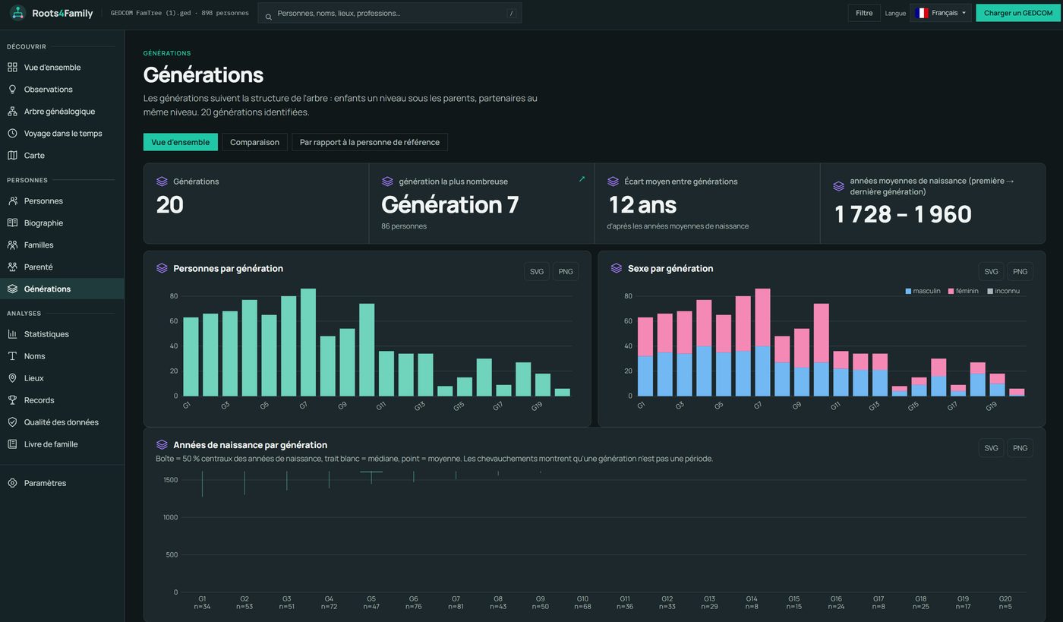Toggle the masculin legend swatch
This screenshot has width=1063, height=622.
click(x=908, y=292)
